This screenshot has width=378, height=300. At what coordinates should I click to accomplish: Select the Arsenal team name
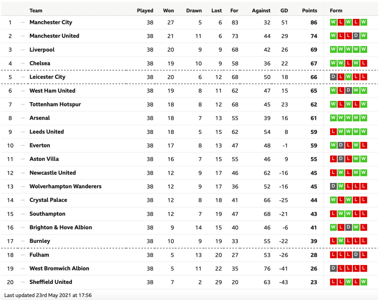point(40,118)
